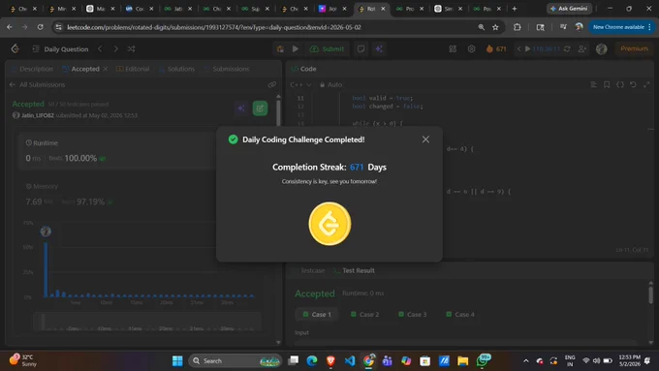Toggle the Auto save lock option
Image resolution: width=659 pixels, height=371 pixels.
[x=331, y=85]
